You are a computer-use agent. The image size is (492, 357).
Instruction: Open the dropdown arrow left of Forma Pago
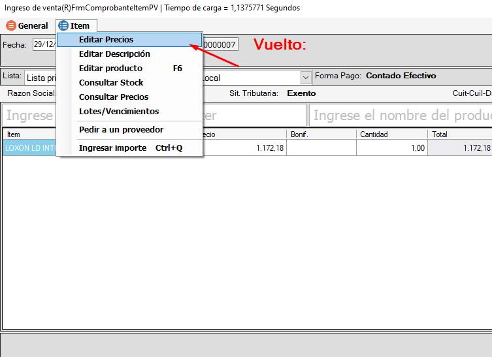coord(306,77)
